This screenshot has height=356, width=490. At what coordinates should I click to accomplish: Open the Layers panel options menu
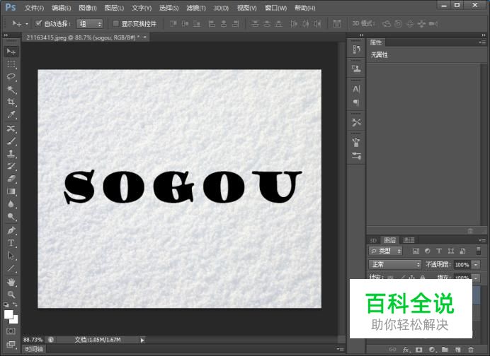pos(482,240)
